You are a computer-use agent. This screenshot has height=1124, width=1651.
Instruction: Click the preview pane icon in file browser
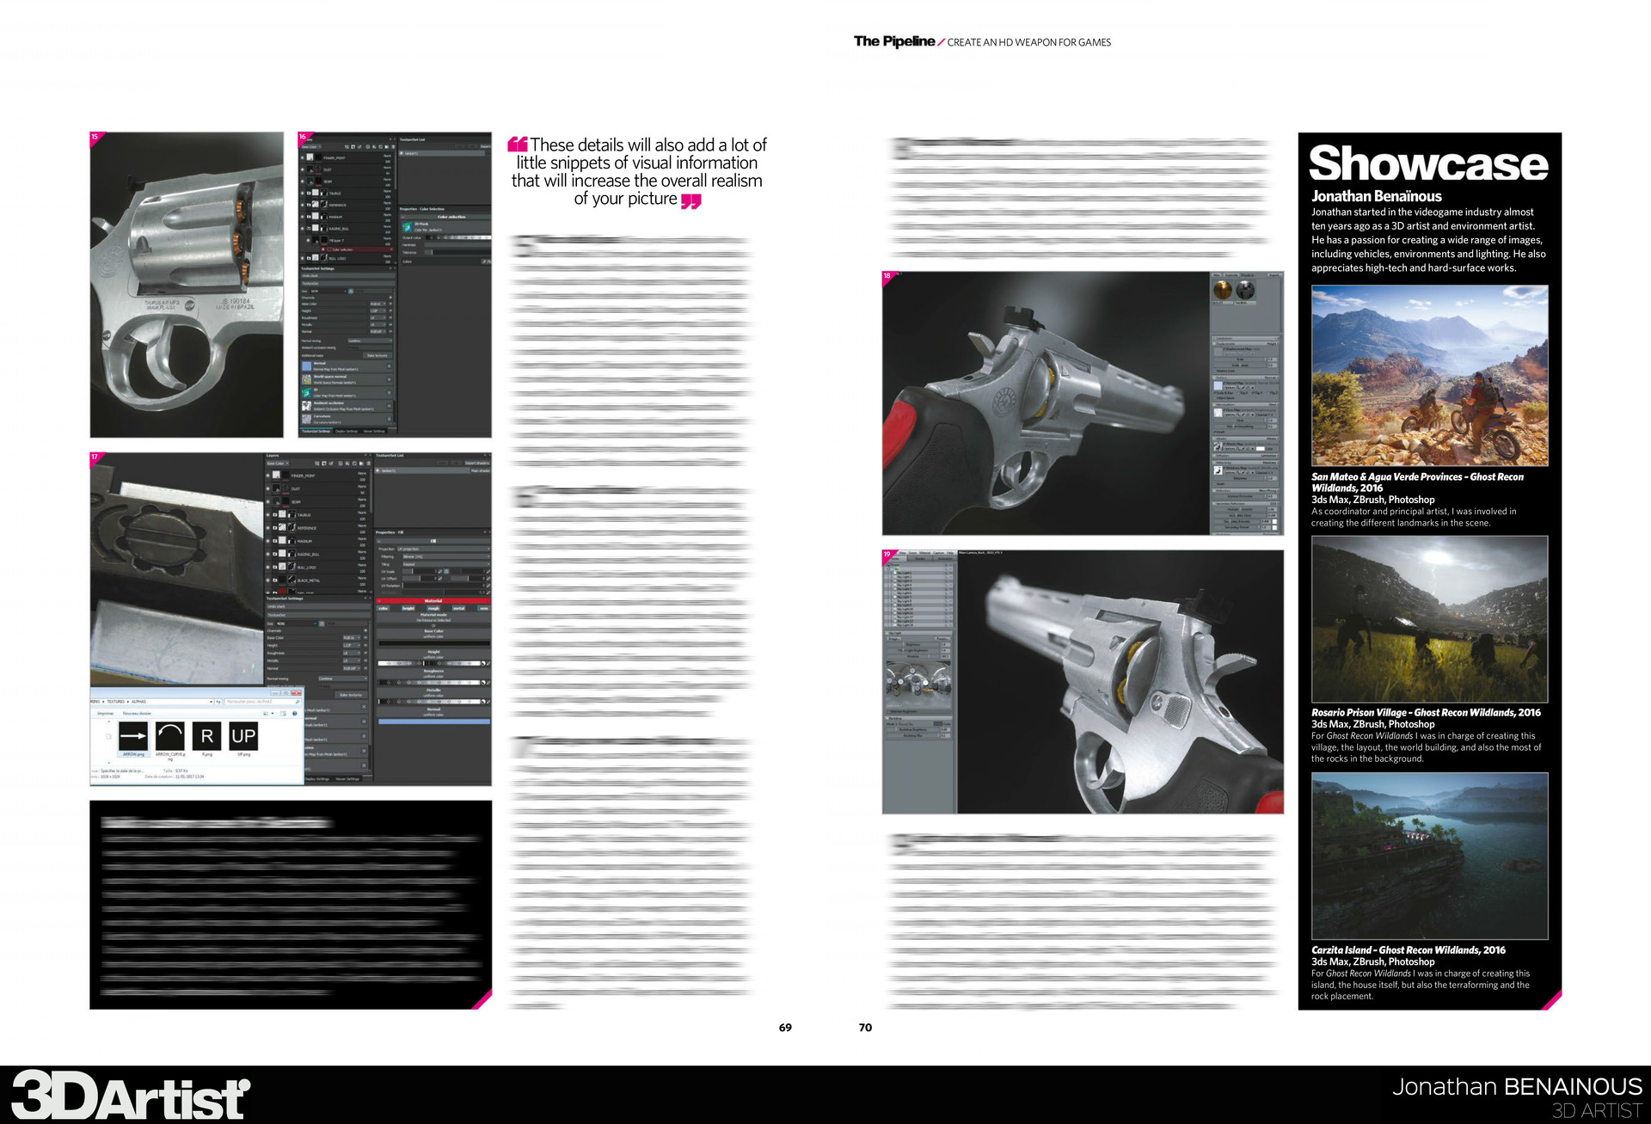point(283,713)
